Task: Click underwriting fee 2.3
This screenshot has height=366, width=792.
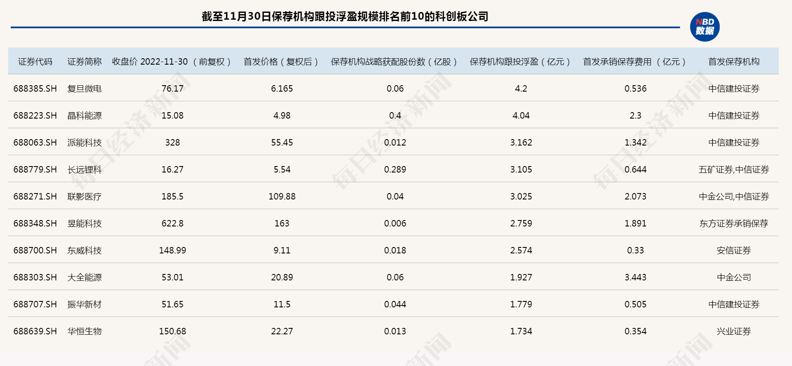Action: coord(636,116)
